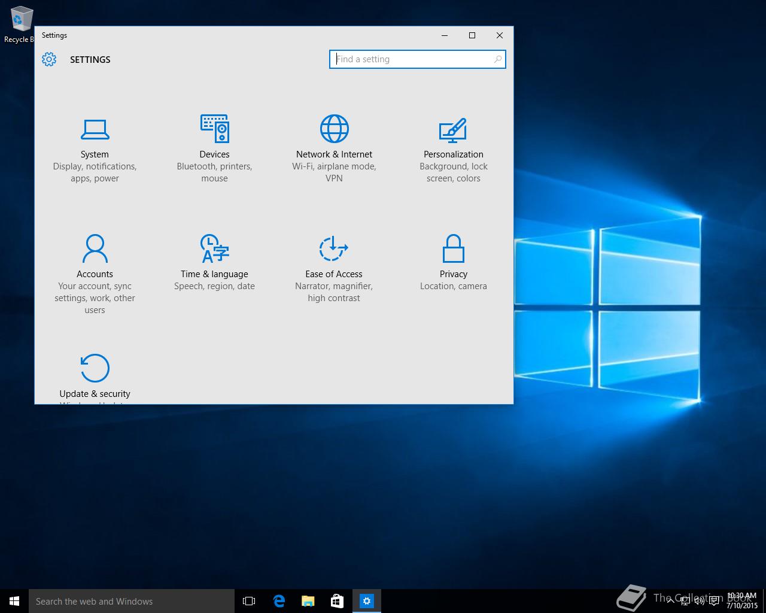Screen dimensions: 766x613
Task: Show hidden tray icons chevron
Action: click(x=670, y=601)
